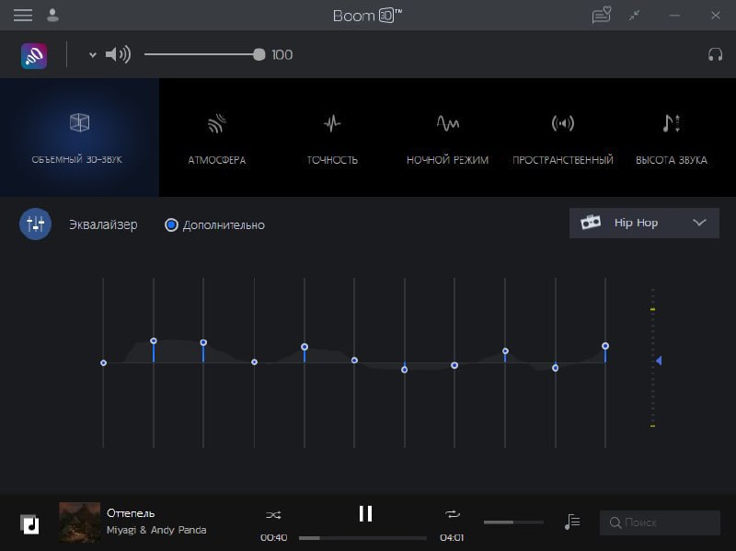Click the third equalizer band handle
The width and height of the screenshot is (736, 551).
(203, 342)
